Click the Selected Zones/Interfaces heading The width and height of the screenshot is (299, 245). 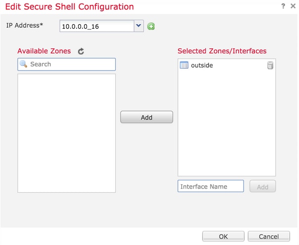coord(222,51)
